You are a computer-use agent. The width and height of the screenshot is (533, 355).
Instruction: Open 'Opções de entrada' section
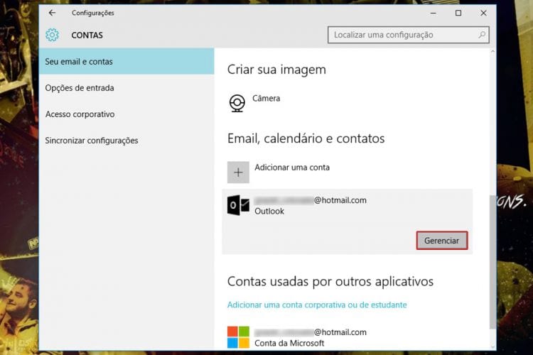(126, 88)
